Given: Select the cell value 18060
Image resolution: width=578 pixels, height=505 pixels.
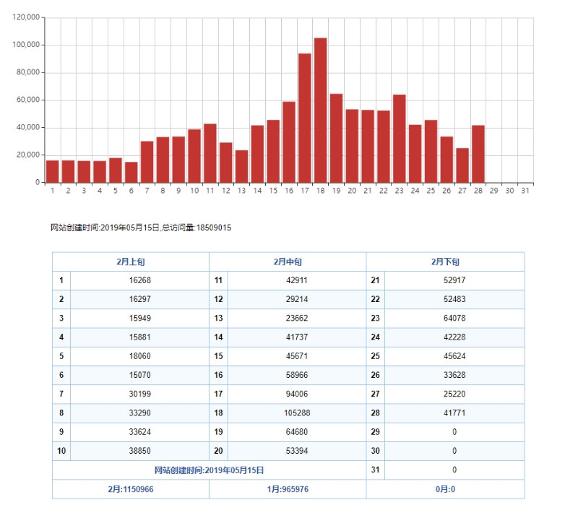Looking at the screenshot, I should pyautogui.click(x=139, y=356).
